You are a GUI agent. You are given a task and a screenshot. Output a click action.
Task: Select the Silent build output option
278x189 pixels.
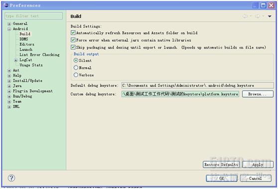click(76, 61)
